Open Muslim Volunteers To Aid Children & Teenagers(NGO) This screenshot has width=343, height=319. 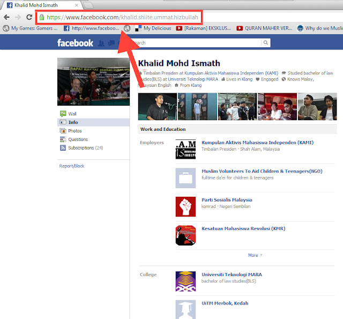pyautogui.click(x=262, y=172)
